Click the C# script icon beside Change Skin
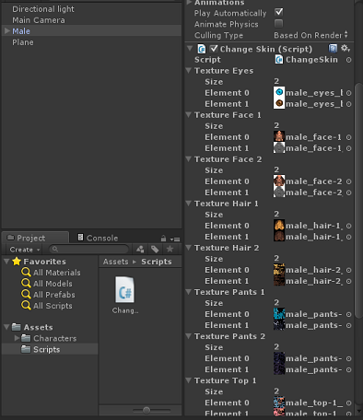This screenshot has width=363, height=420. pyautogui.click(x=202, y=49)
